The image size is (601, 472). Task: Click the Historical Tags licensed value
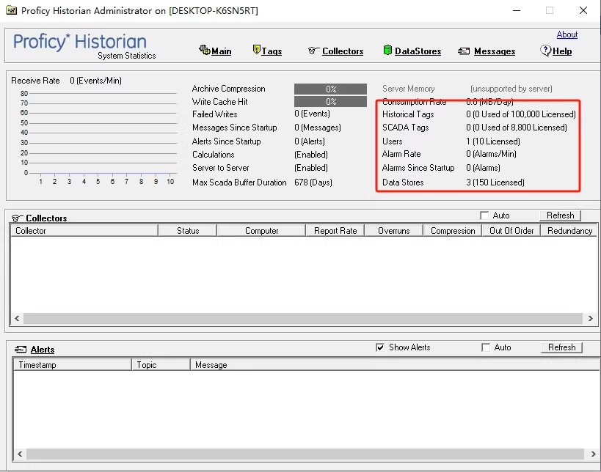521,114
